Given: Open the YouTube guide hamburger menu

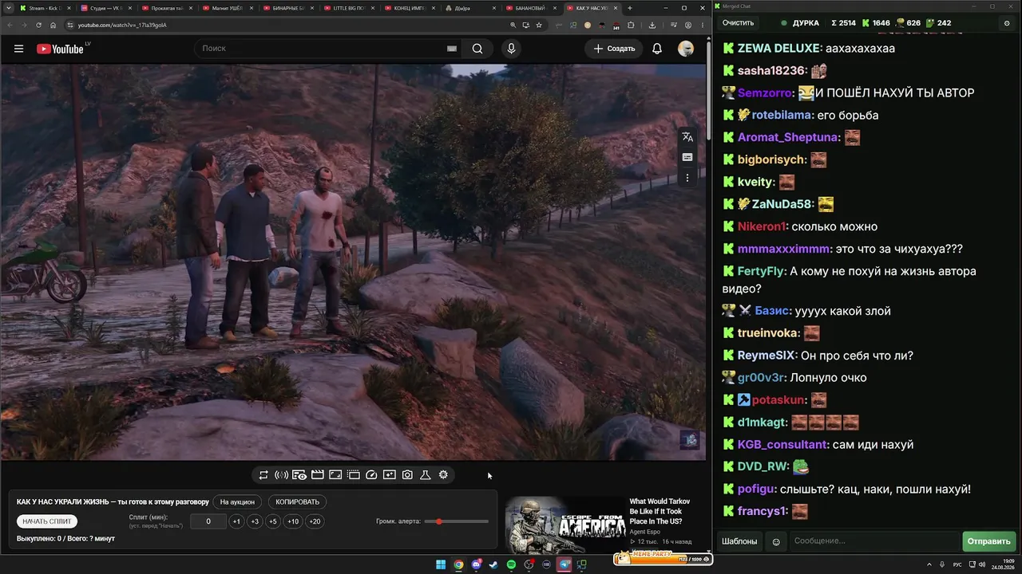Looking at the screenshot, I should pyautogui.click(x=18, y=49).
